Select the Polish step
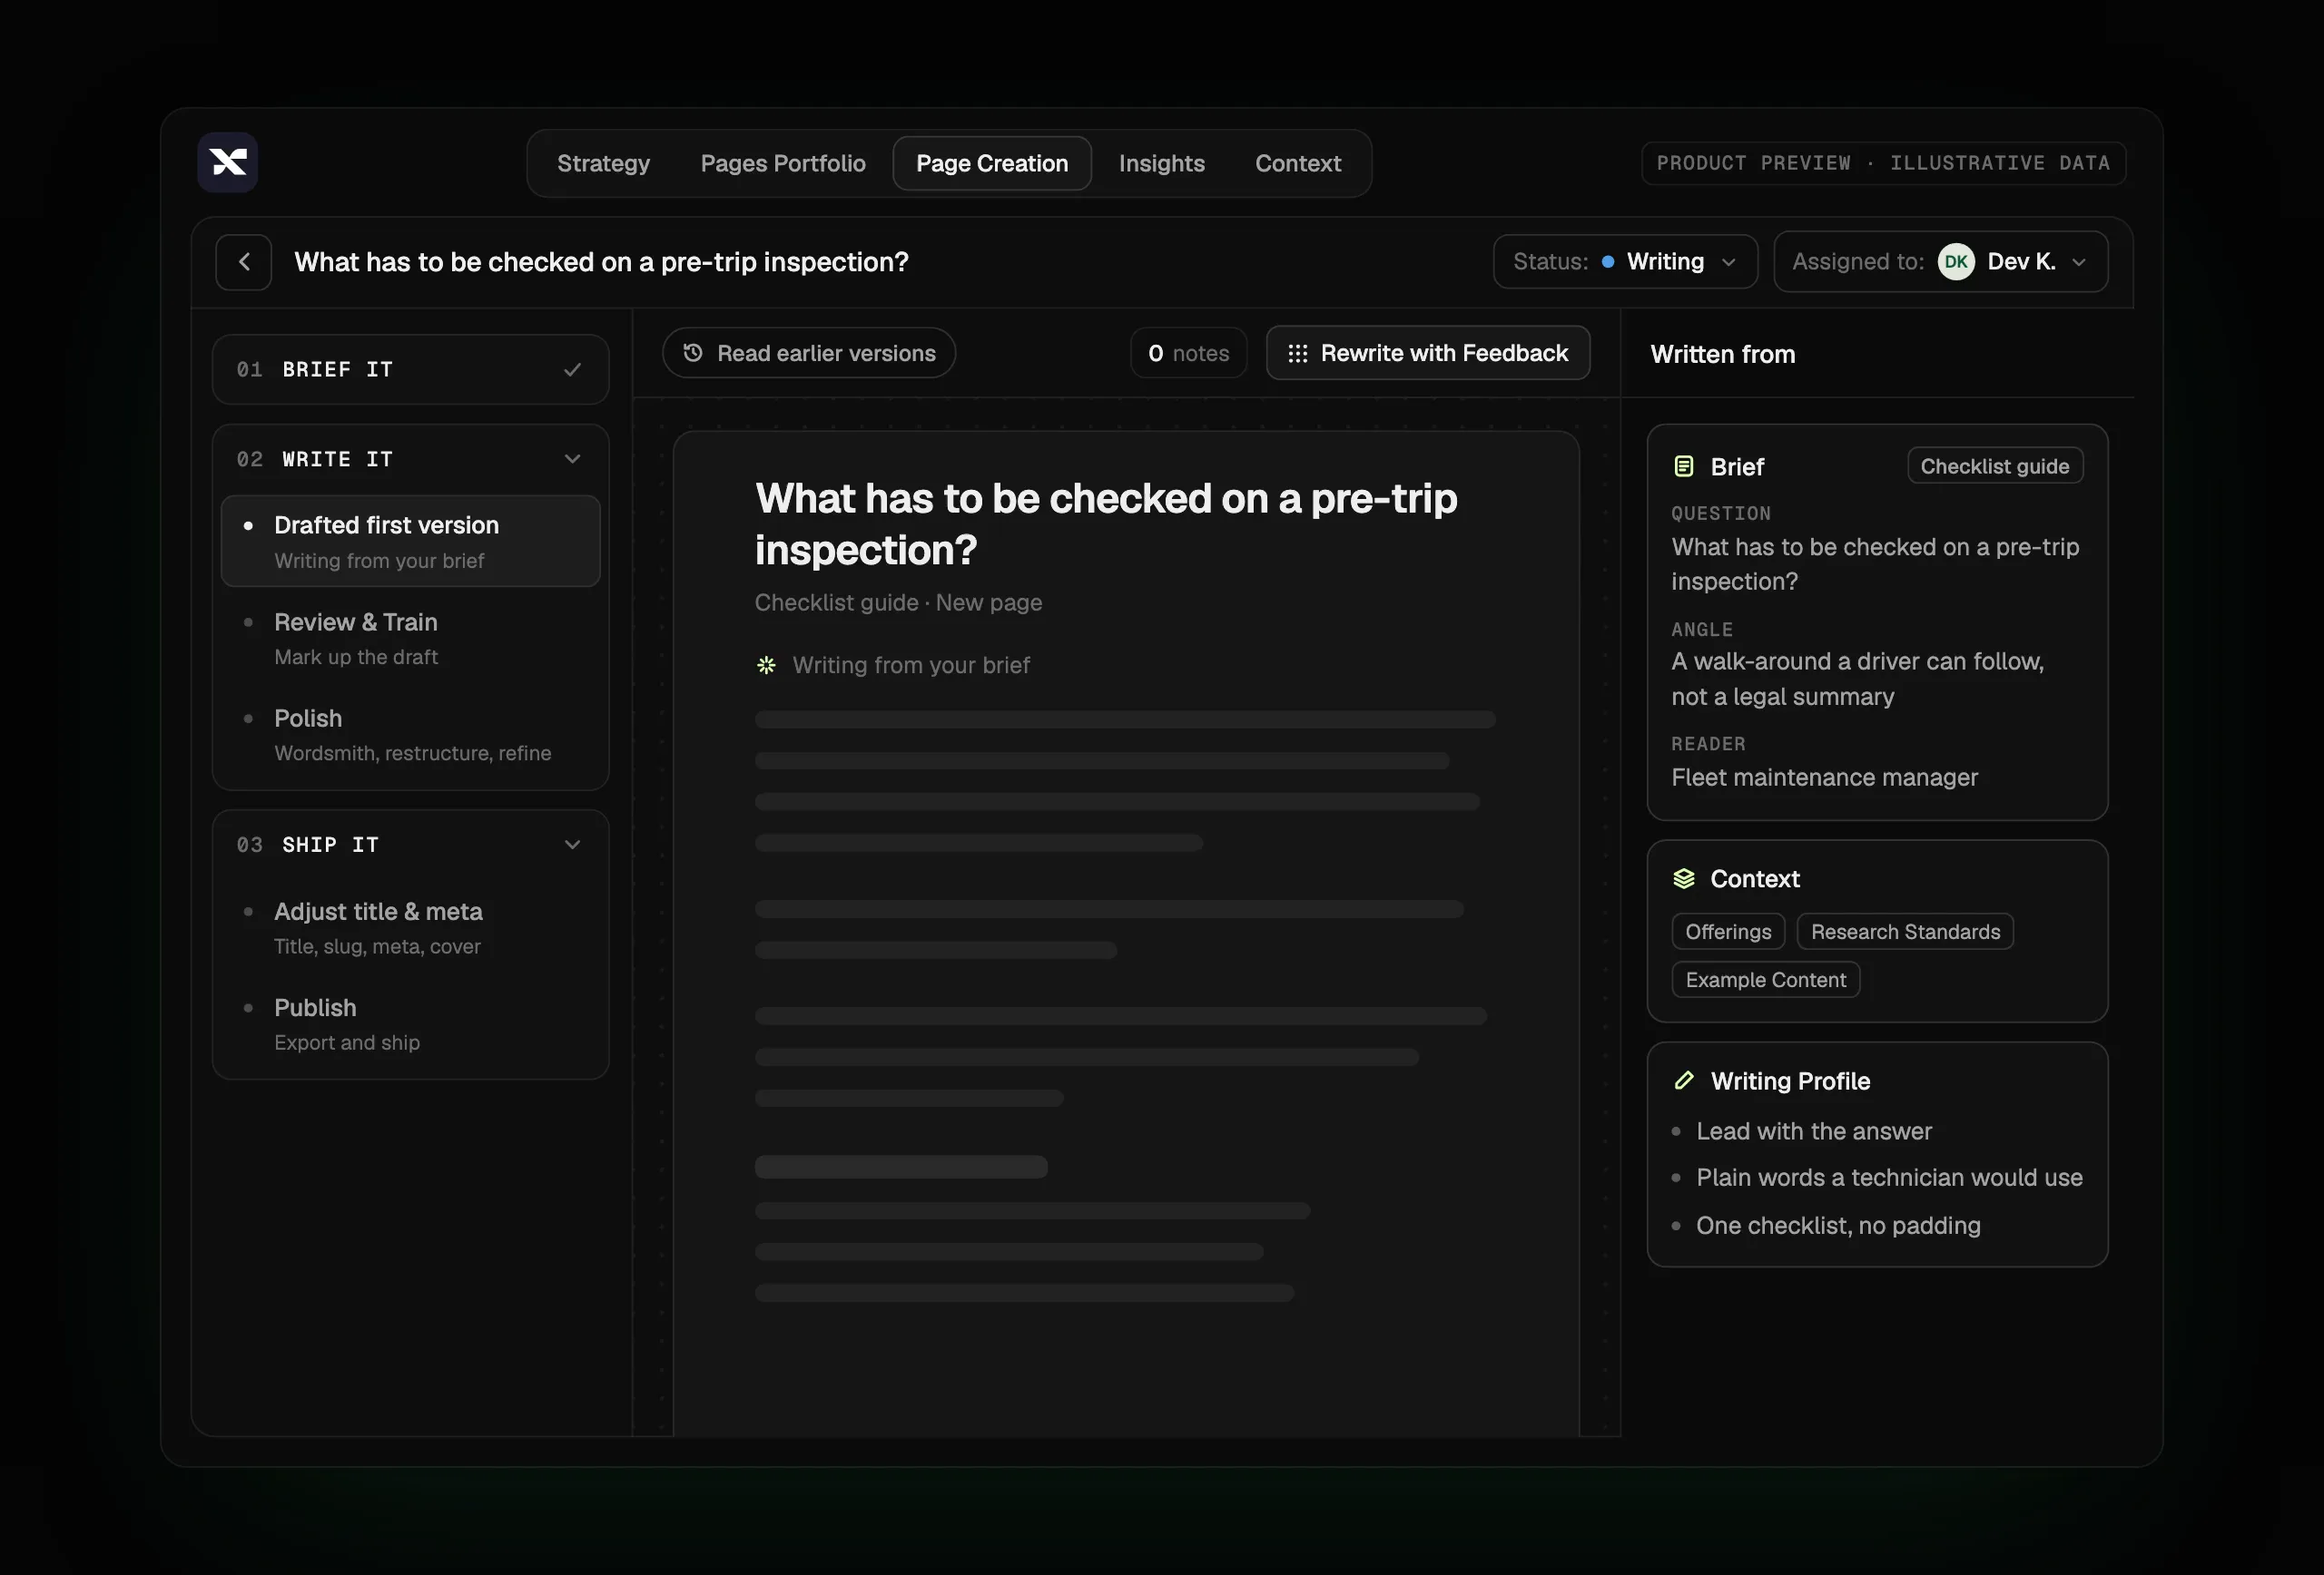 click(411, 735)
